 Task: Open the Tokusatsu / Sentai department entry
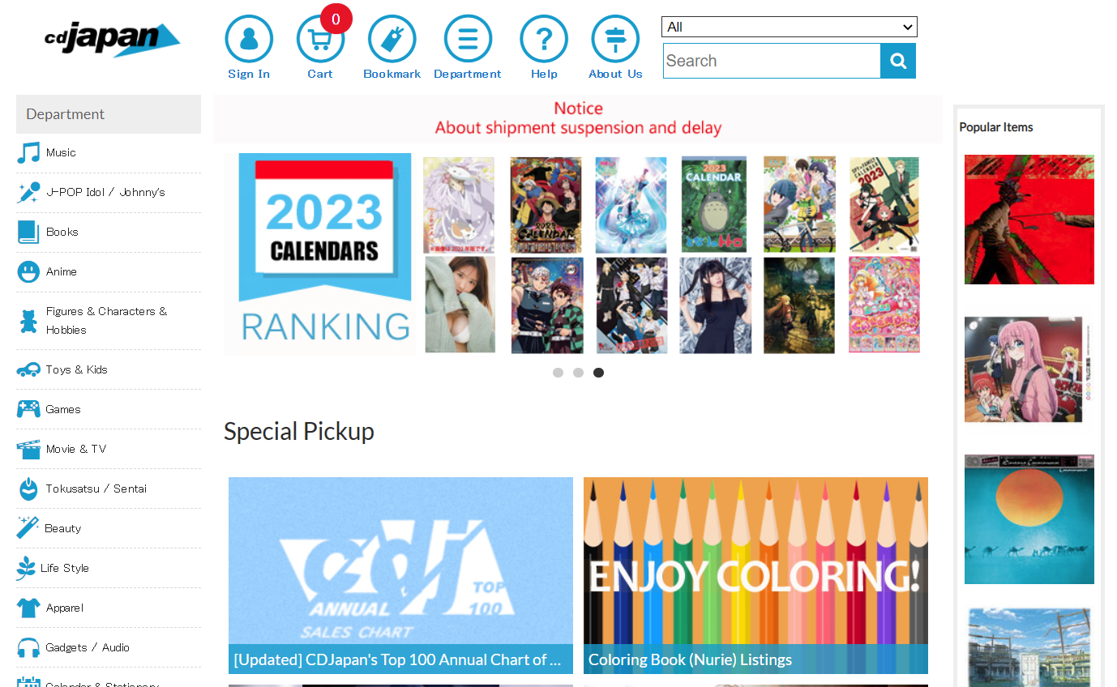coord(109,489)
